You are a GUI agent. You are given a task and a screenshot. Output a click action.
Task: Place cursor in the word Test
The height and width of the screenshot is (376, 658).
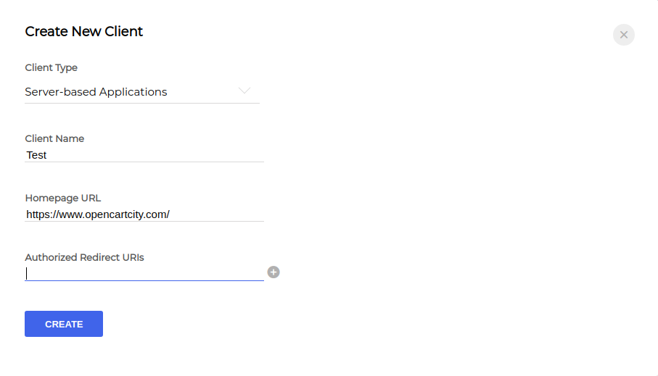click(x=36, y=155)
